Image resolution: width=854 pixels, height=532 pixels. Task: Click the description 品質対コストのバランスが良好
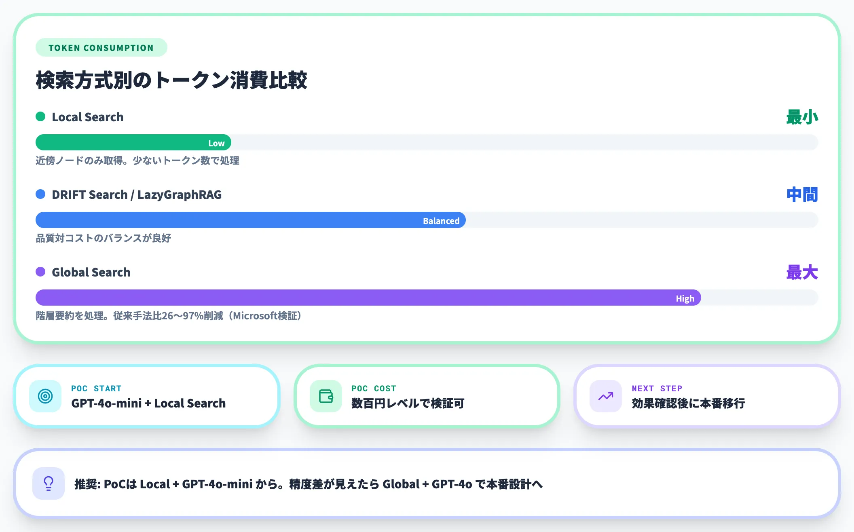click(104, 238)
